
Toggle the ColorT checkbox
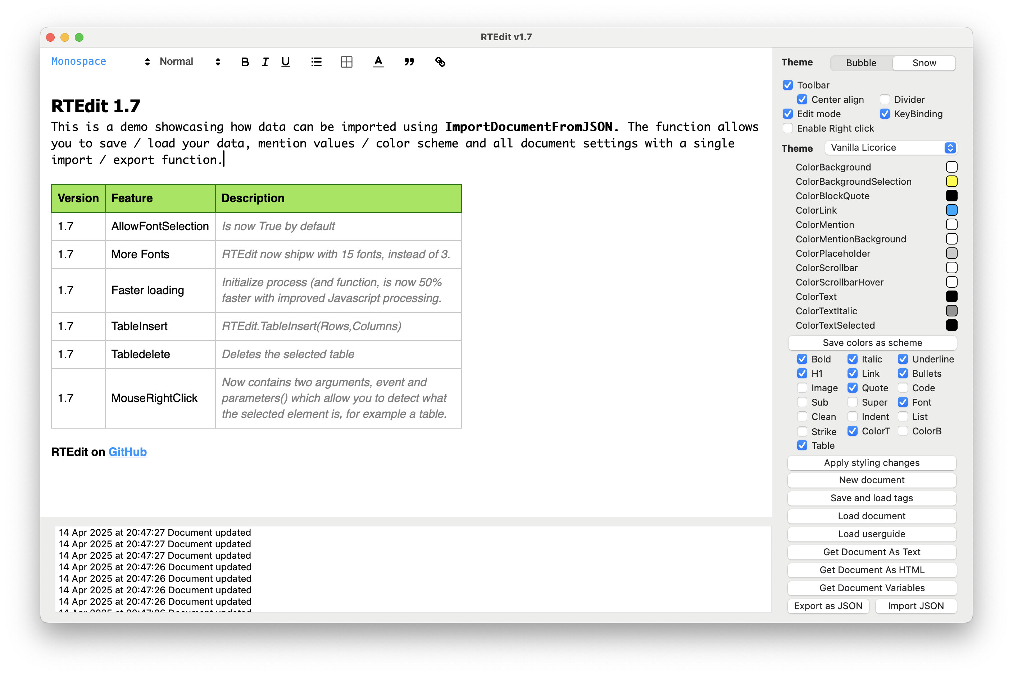coord(853,431)
